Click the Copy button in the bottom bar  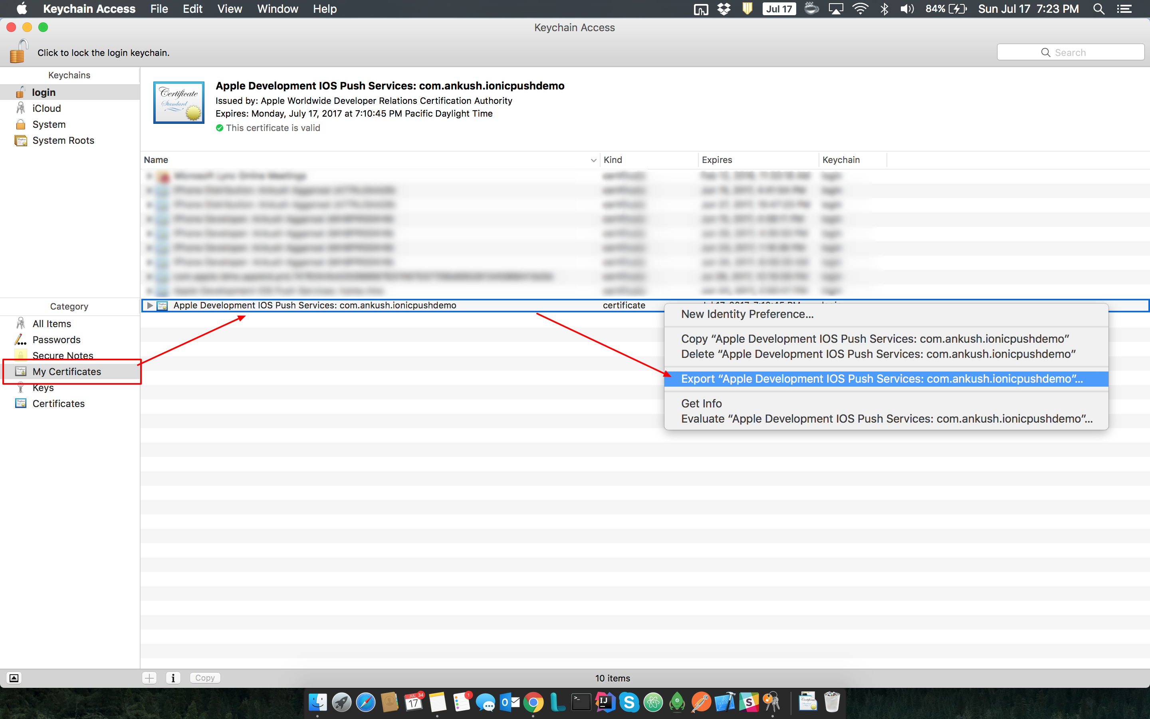coord(205,678)
